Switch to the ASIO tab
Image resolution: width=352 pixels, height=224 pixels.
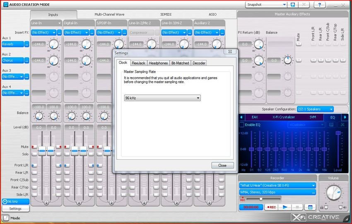tap(212, 14)
